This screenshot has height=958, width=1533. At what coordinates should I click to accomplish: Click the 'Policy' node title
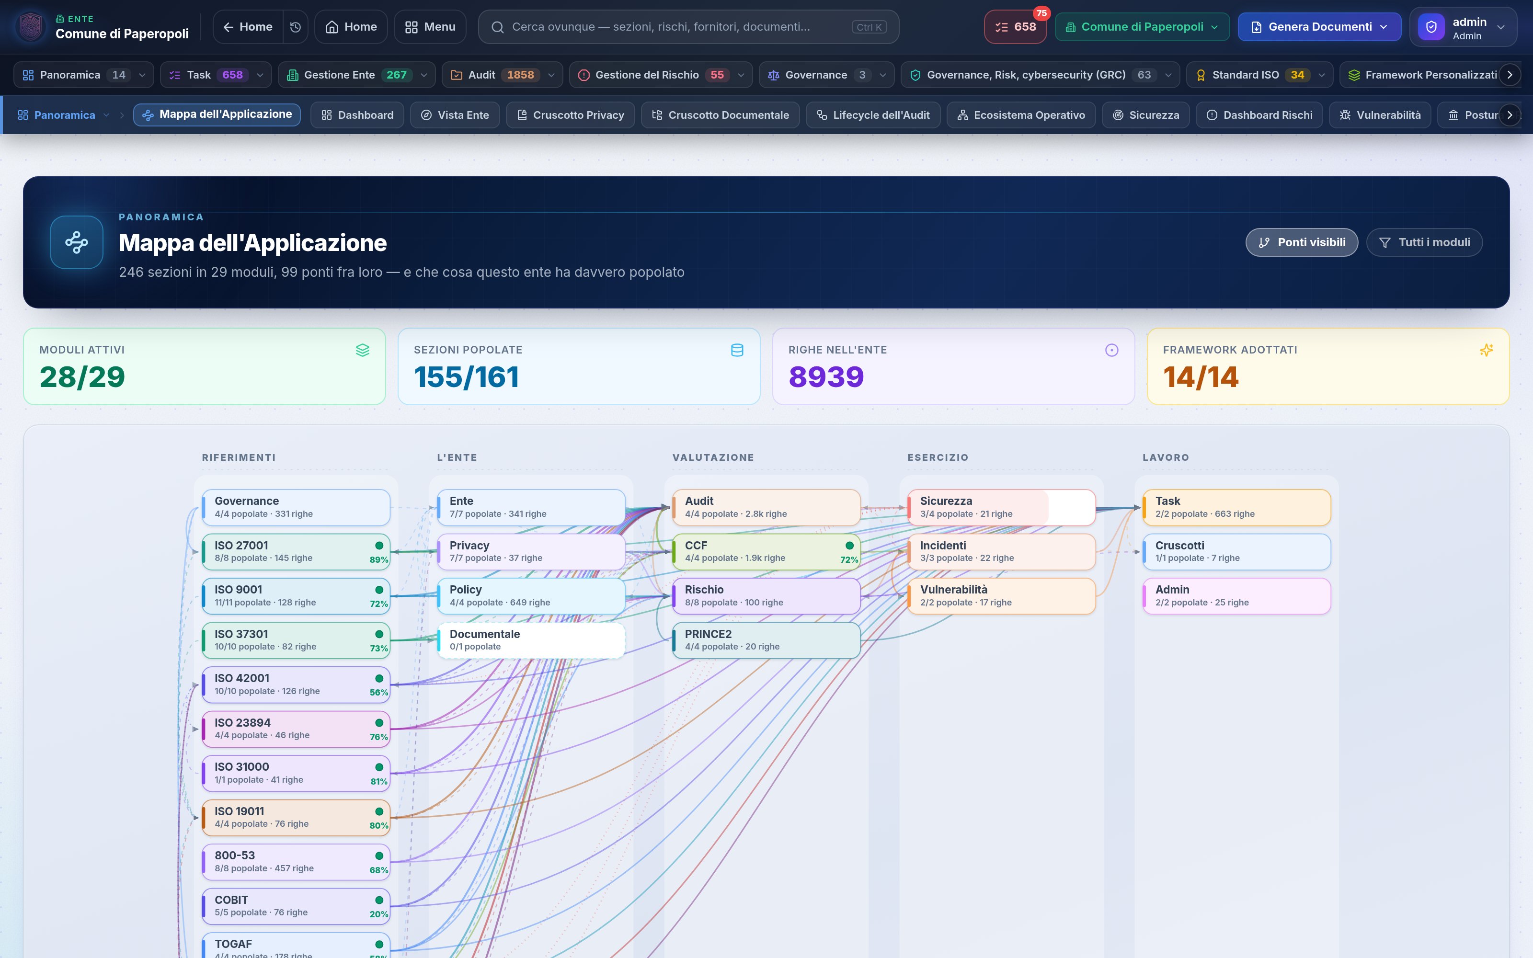click(x=466, y=589)
